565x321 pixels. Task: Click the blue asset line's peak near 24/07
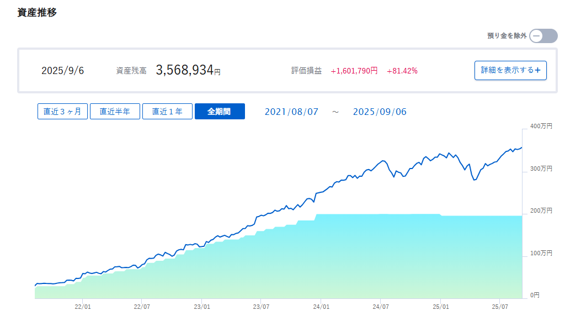(383, 161)
